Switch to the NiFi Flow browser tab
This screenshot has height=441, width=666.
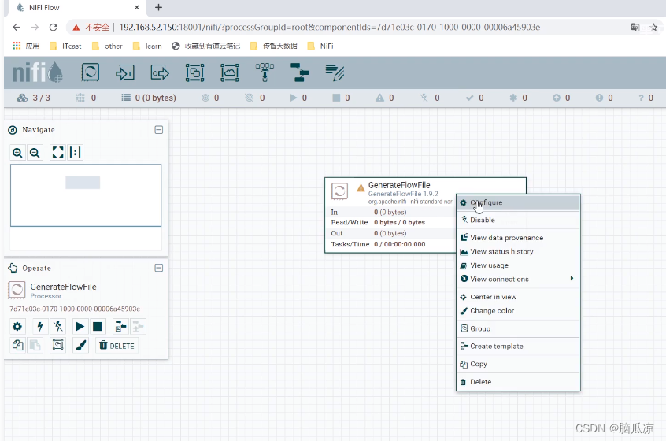pyautogui.click(x=76, y=8)
